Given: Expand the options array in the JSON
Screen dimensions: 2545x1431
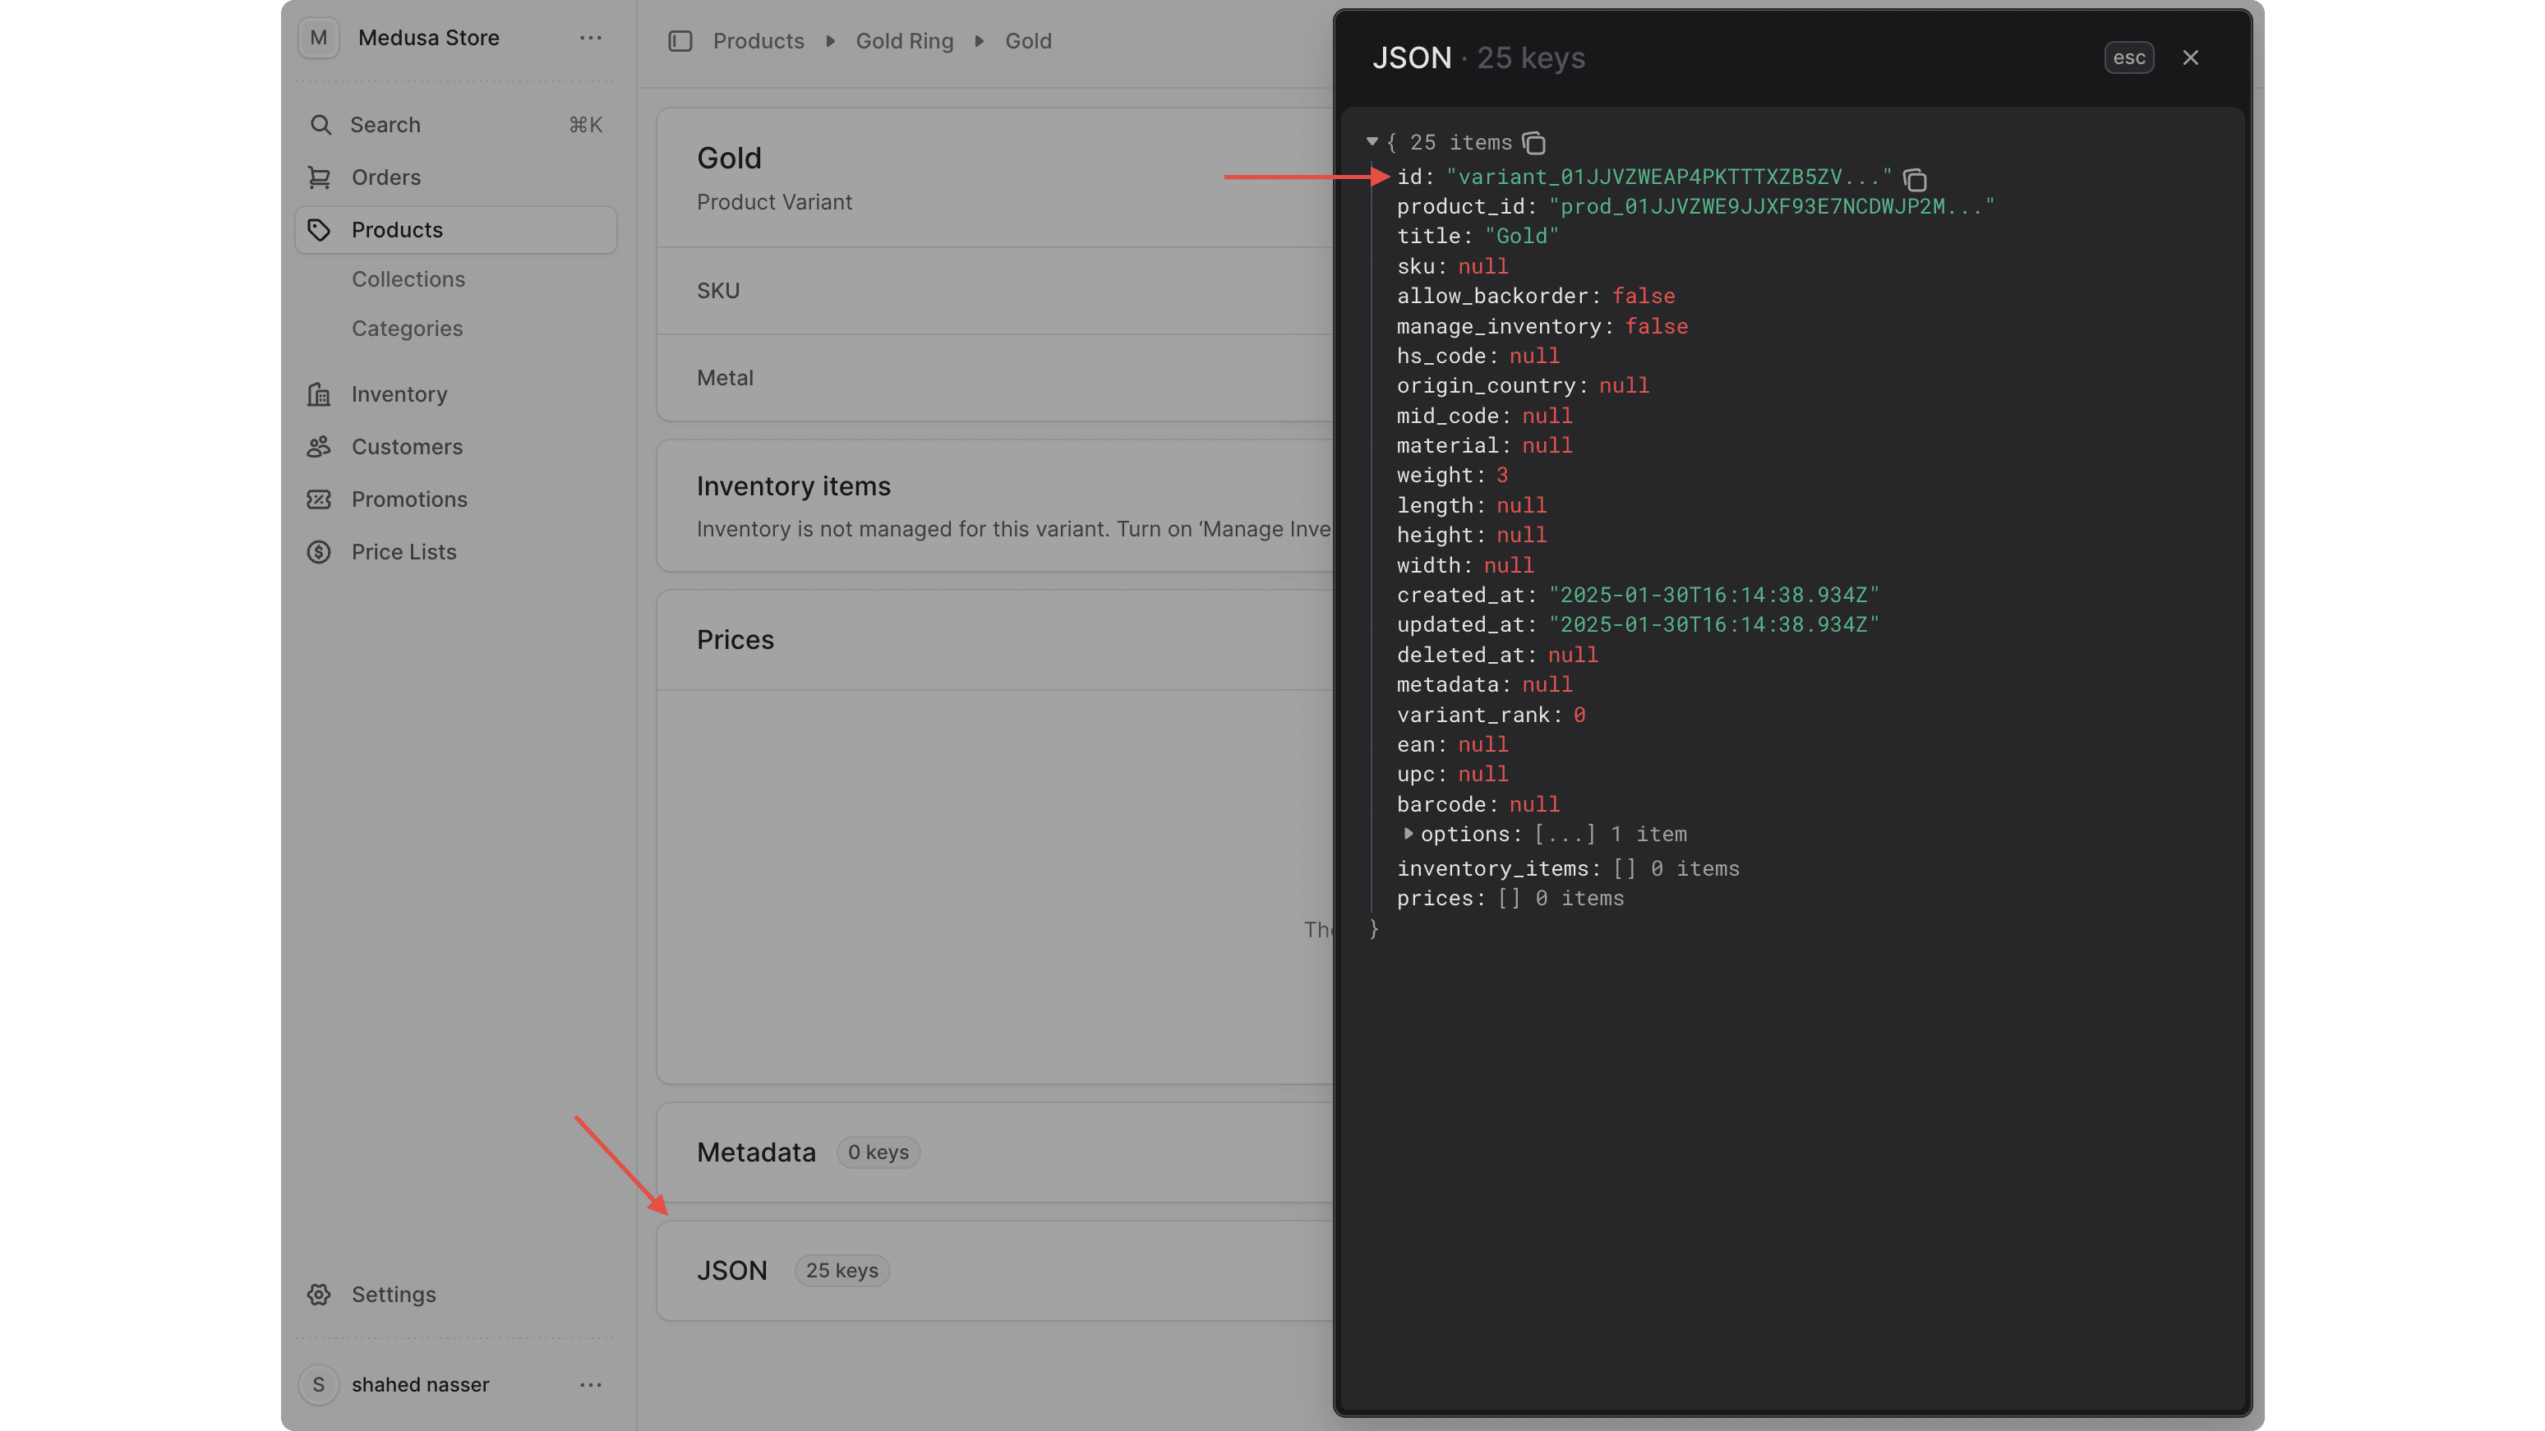Looking at the screenshot, I should [1407, 834].
